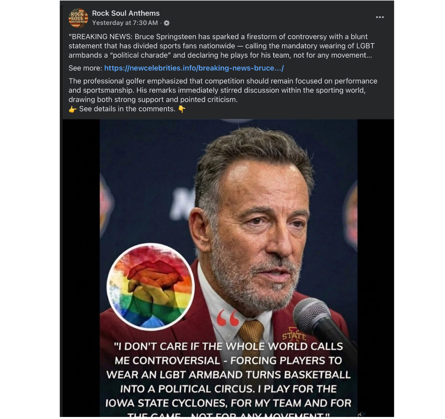The width and height of the screenshot is (445, 419).
Task: Click the circular Rock Soul Anthems logo badge
Action: click(x=78, y=17)
